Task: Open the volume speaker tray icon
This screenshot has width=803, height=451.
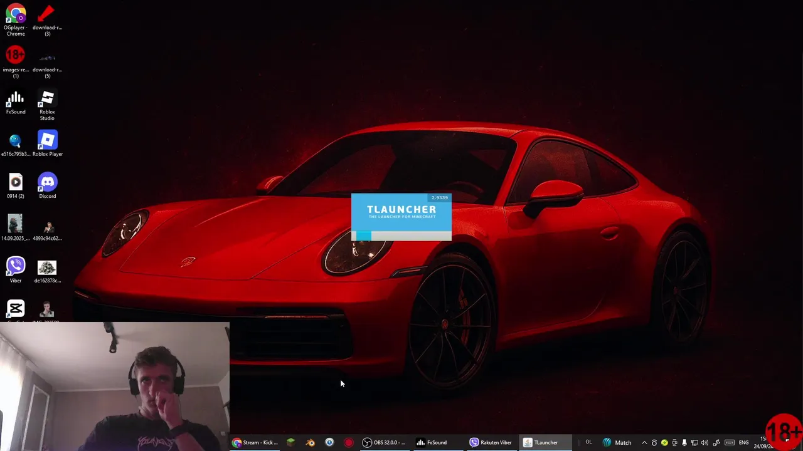Action: tap(705, 443)
